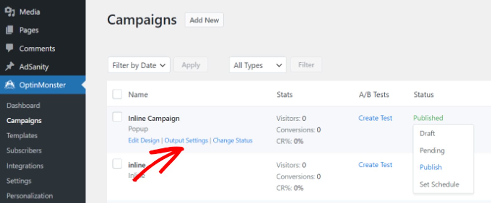This screenshot has height=203, width=491.
Task: Open the Filter by Date dropdown
Action: pyautogui.click(x=139, y=65)
